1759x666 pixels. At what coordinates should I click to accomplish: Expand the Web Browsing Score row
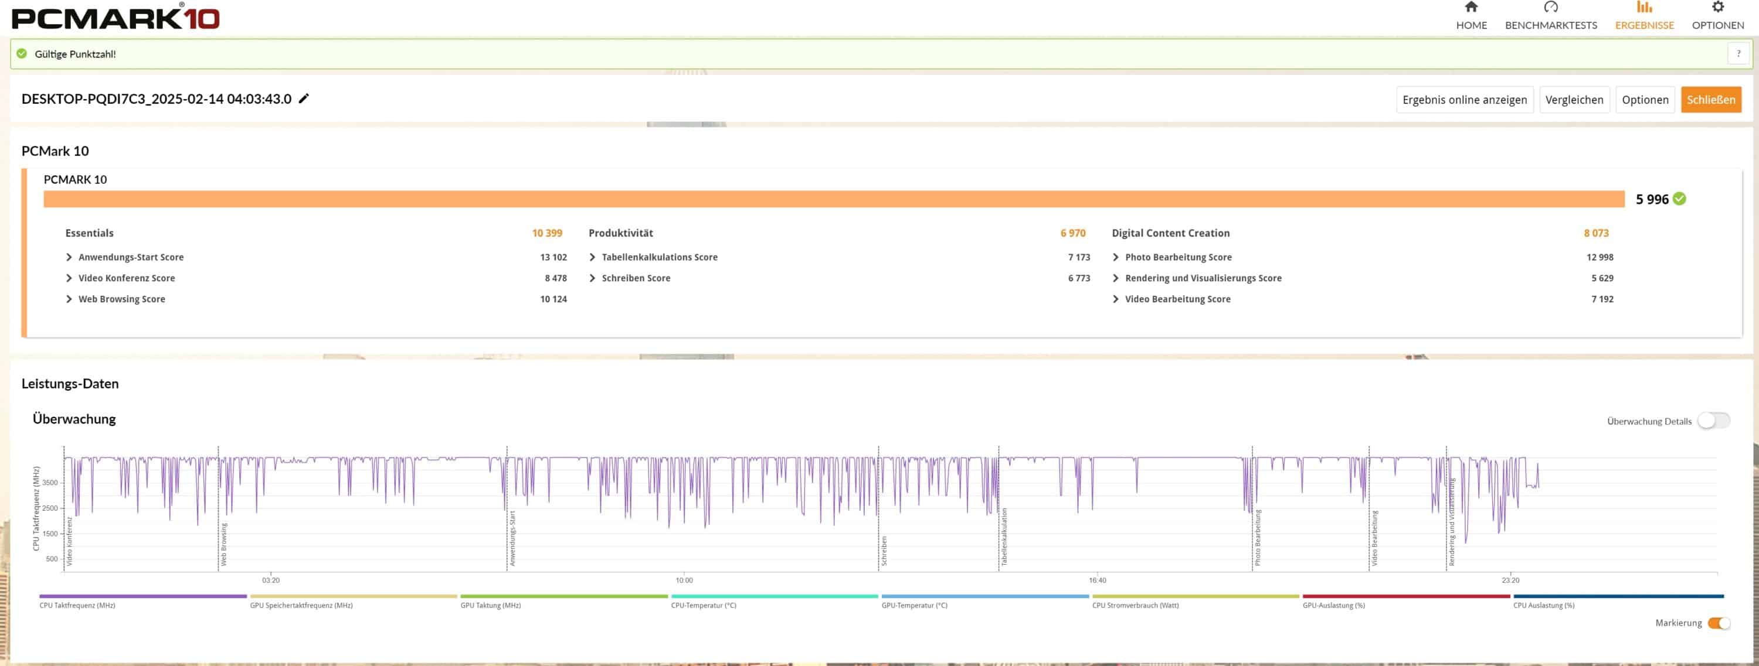pos(69,299)
